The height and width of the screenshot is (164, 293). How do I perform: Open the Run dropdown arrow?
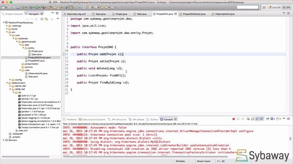[40, 7]
